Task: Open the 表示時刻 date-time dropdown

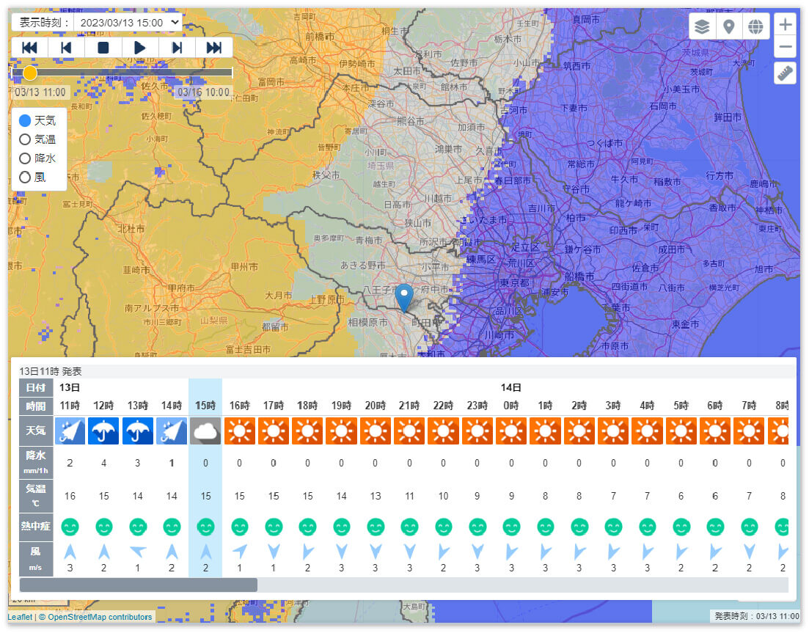Action: click(x=128, y=23)
